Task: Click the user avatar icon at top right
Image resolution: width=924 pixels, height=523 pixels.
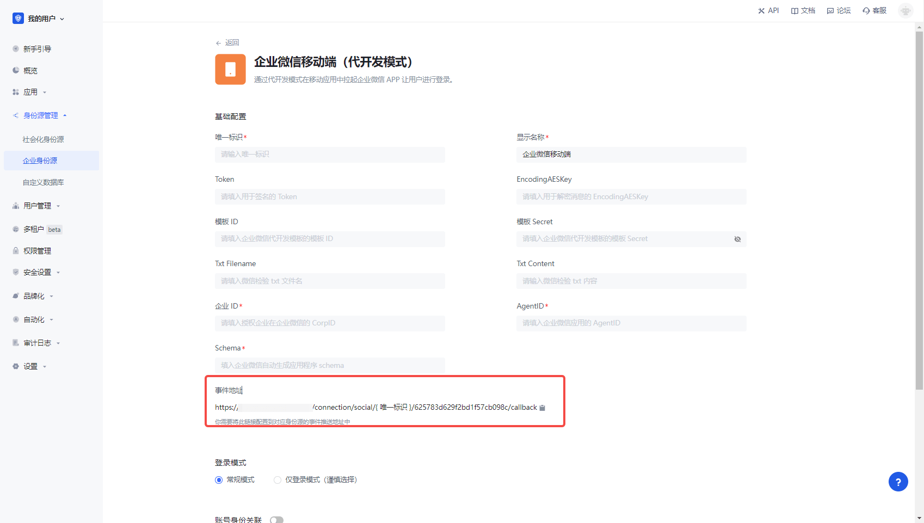Action: point(905,11)
